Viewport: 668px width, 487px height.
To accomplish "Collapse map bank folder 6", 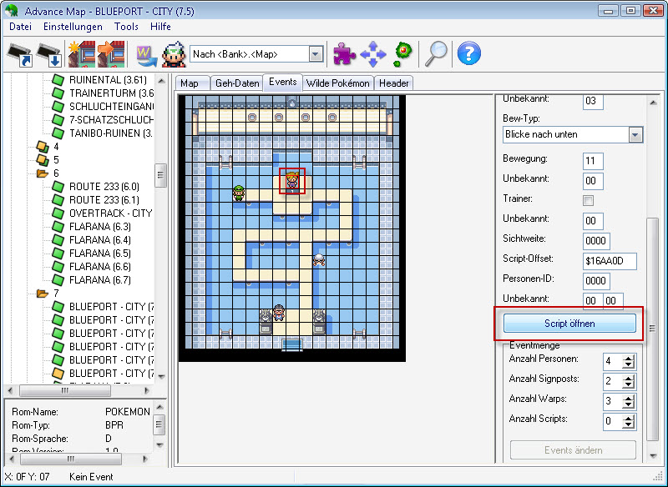I will [x=43, y=173].
